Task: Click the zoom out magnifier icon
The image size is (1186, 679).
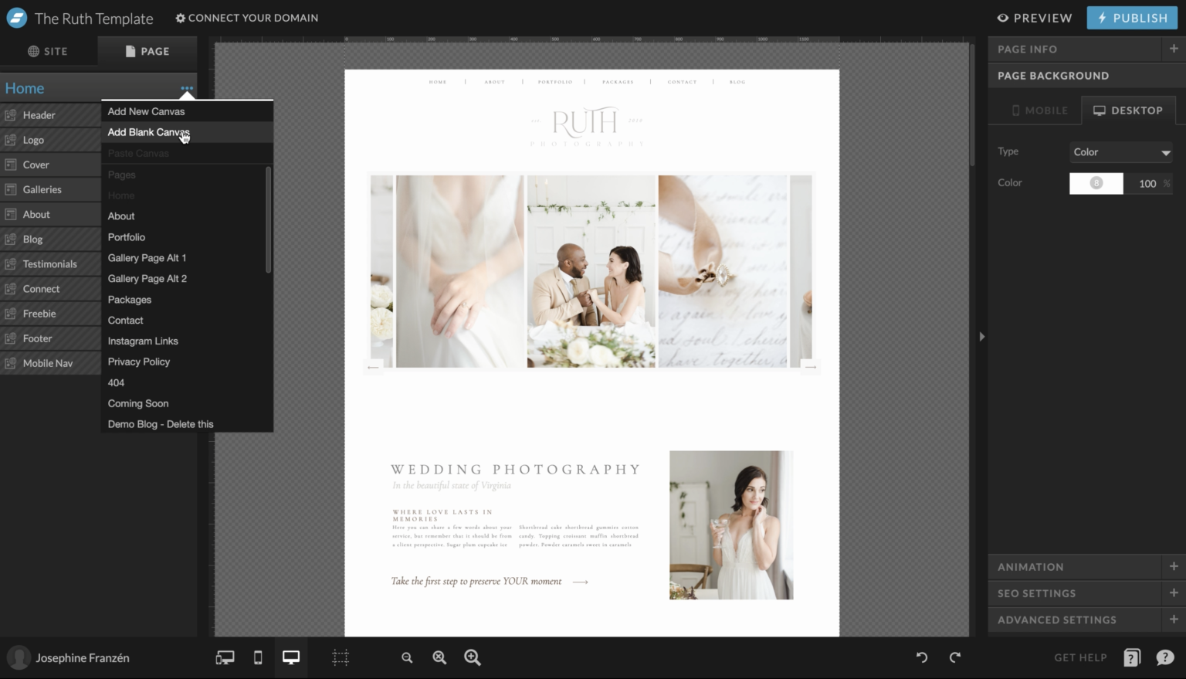Action: tap(407, 657)
